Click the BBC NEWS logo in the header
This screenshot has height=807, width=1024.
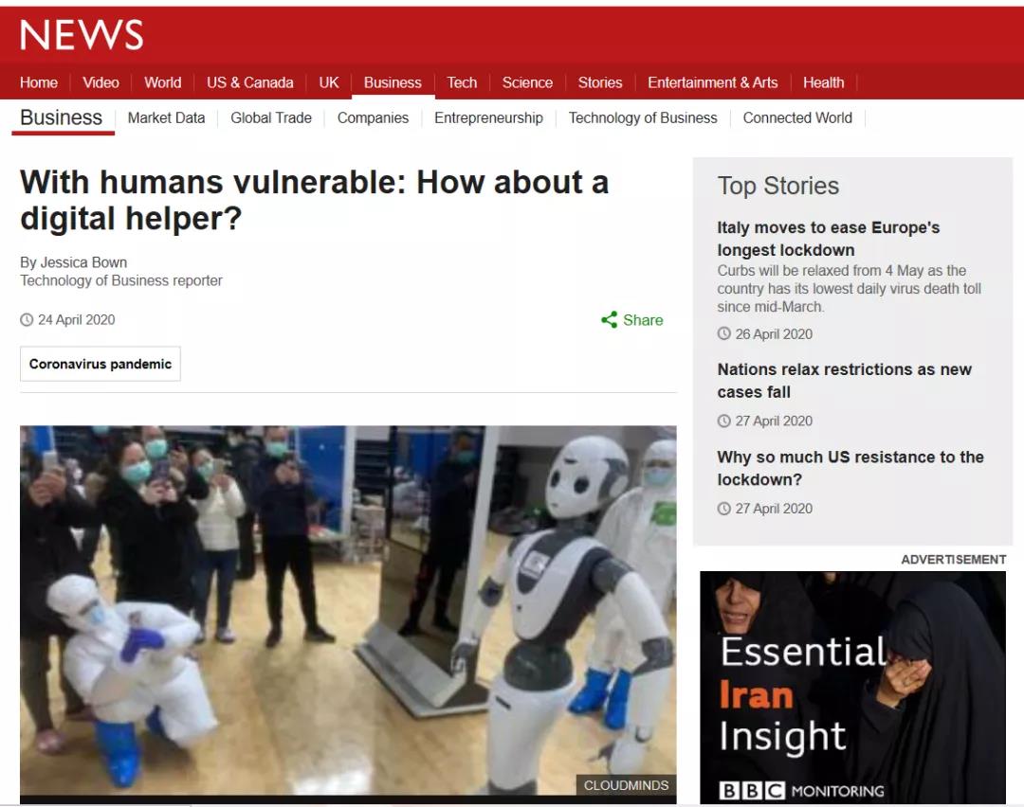click(x=82, y=35)
